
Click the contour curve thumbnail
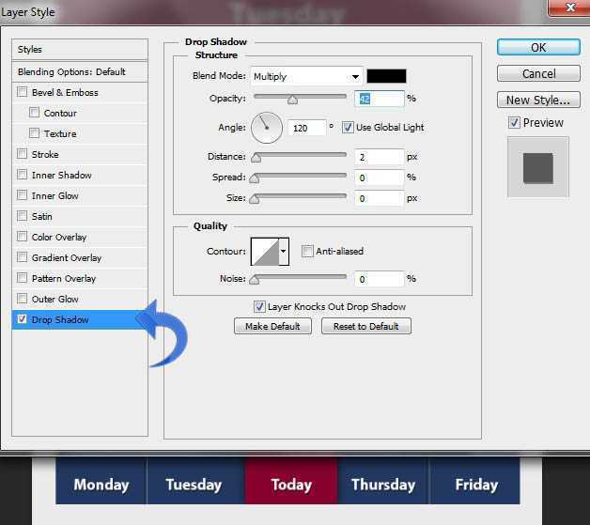coord(265,251)
